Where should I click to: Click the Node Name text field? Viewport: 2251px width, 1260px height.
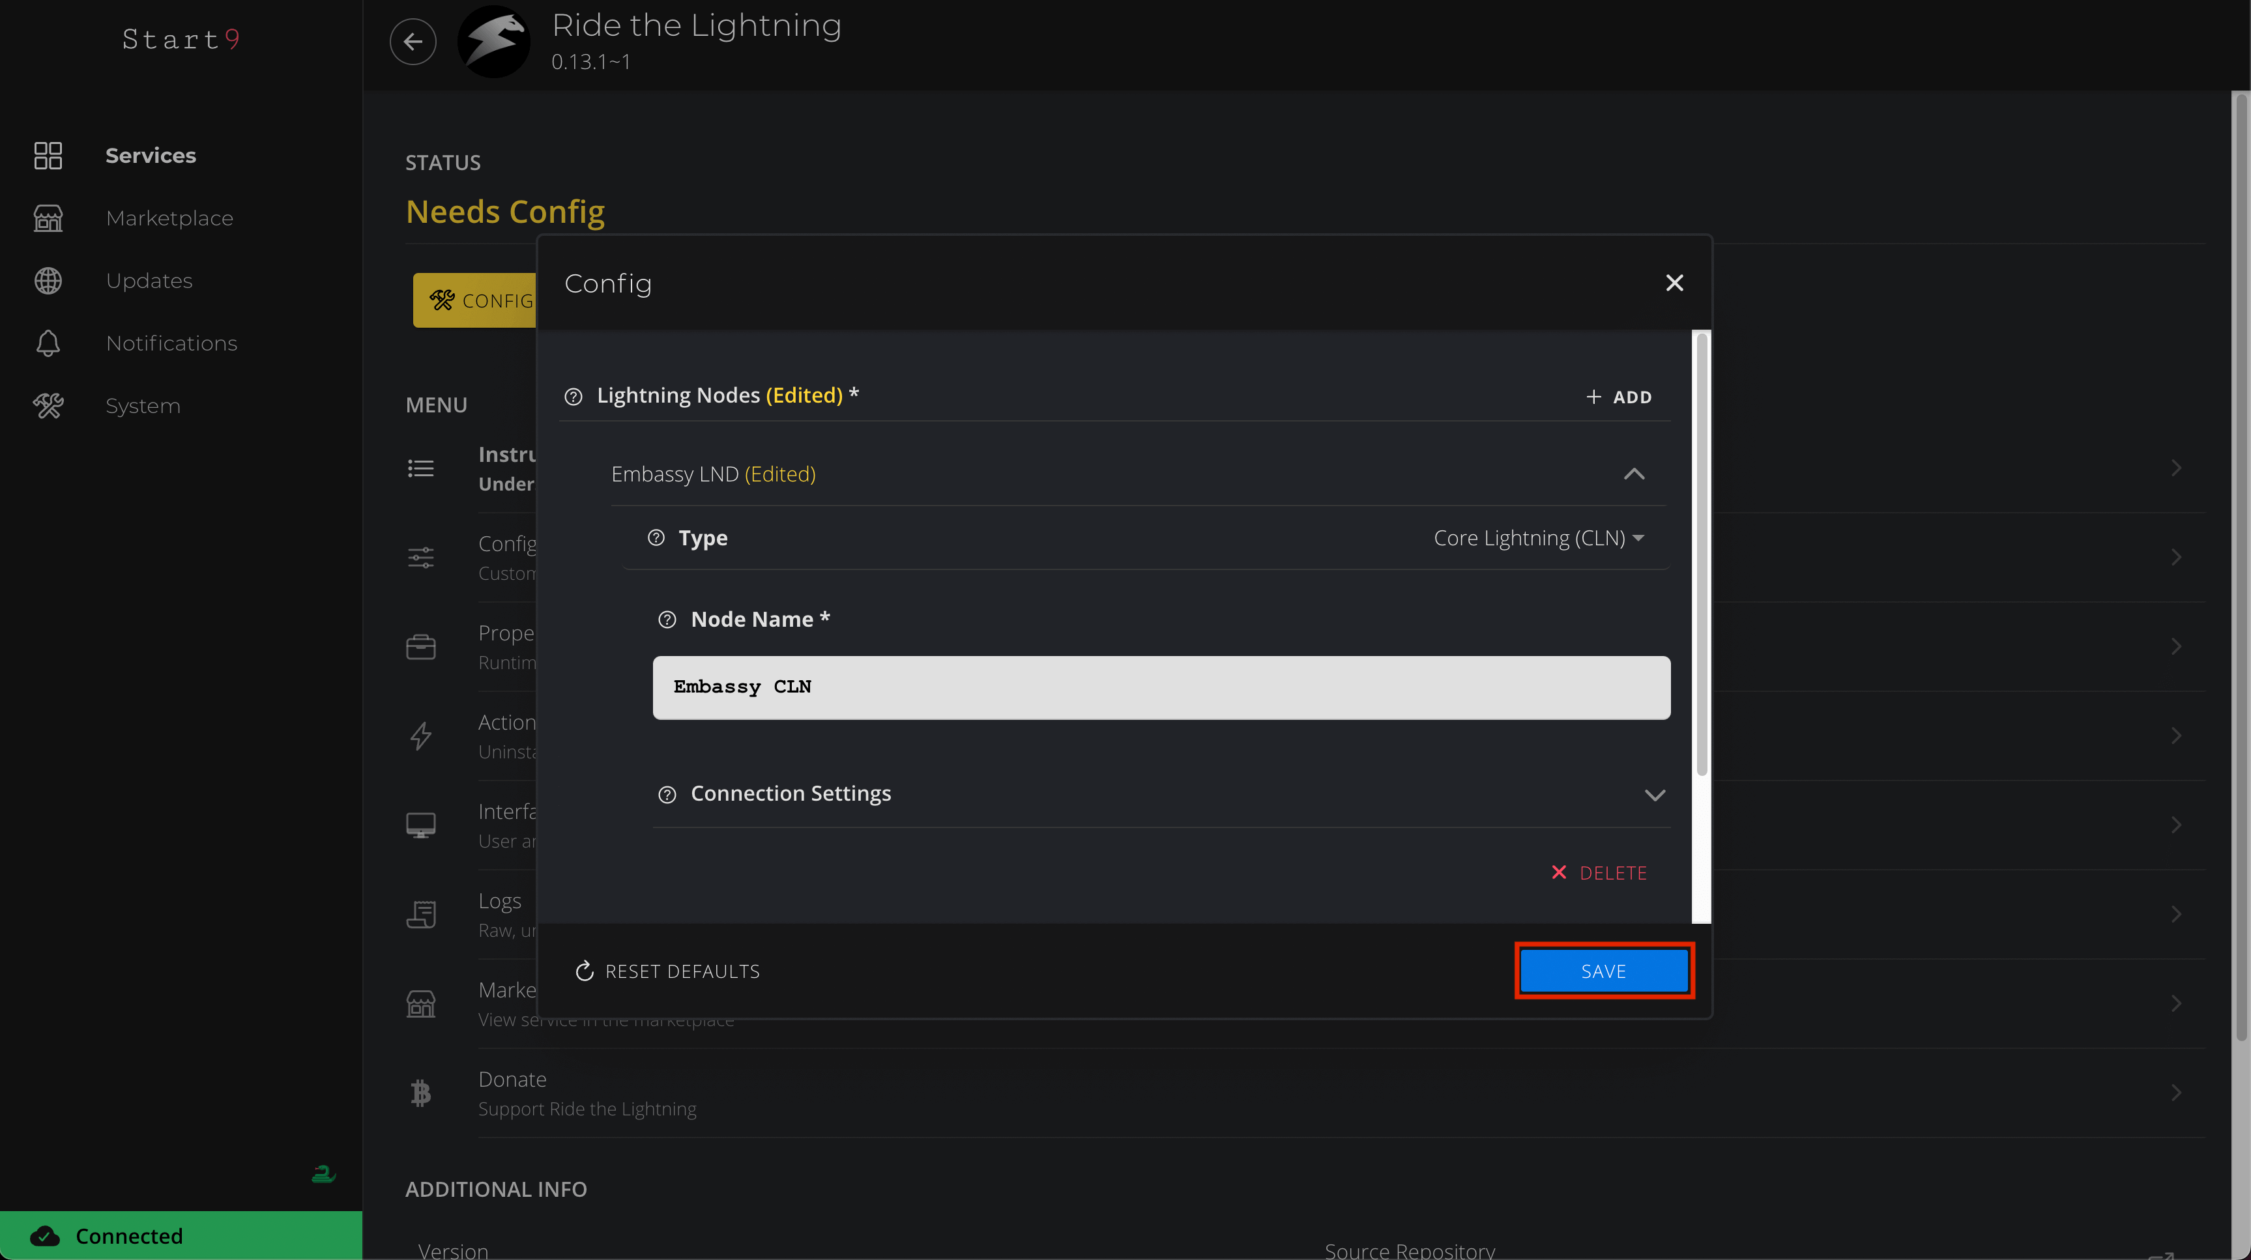pos(1161,688)
